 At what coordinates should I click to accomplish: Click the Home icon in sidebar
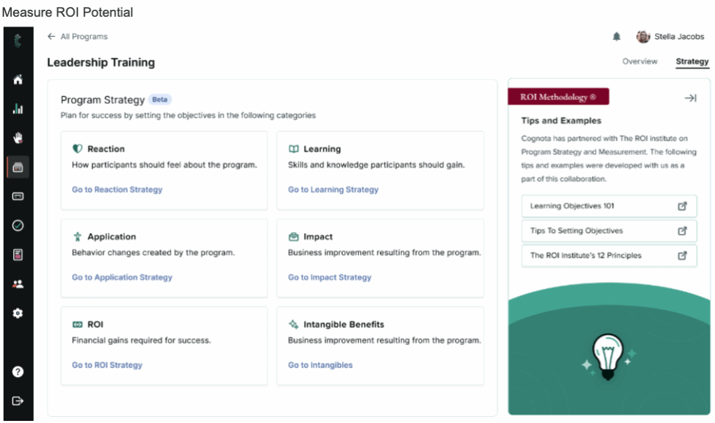tap(18, 80)
